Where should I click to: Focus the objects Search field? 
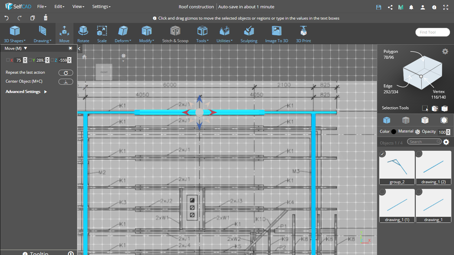pos(424,142)
